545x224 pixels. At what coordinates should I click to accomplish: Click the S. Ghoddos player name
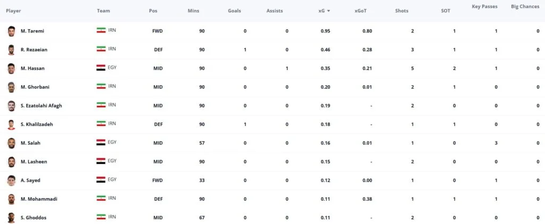pyautogui.click(x=34, y=218)
